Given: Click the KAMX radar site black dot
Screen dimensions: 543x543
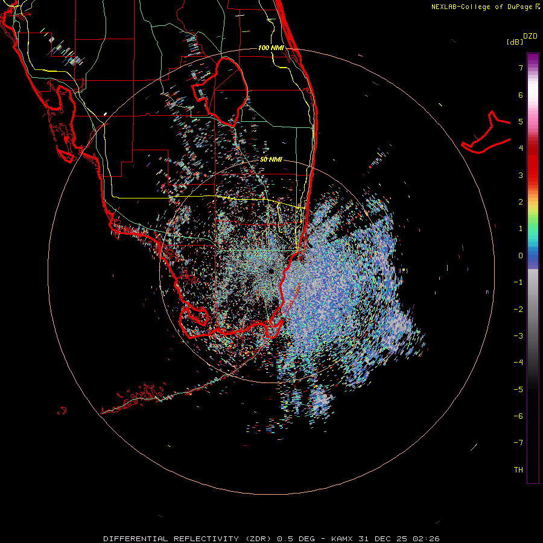Looking at the screenshot, I should point(271,271).
